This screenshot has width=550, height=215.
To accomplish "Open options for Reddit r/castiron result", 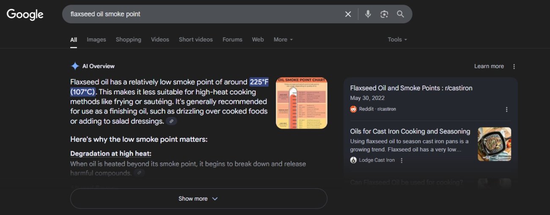I will pyautogui.click(x=506, y=109).
